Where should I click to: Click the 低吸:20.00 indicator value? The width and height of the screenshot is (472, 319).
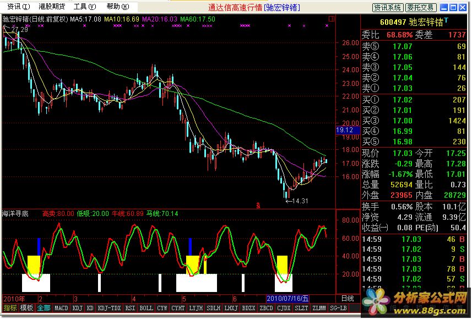[93, 214]
